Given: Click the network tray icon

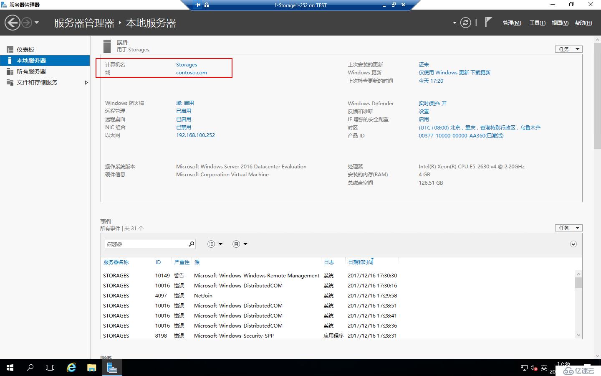Looking at the screenshot, I should tap(524, 368).
